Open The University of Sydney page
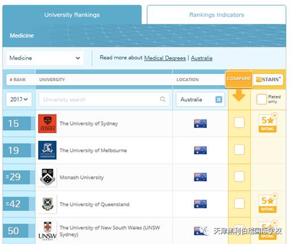Screen dimensions: 291x244 [89, 124]
